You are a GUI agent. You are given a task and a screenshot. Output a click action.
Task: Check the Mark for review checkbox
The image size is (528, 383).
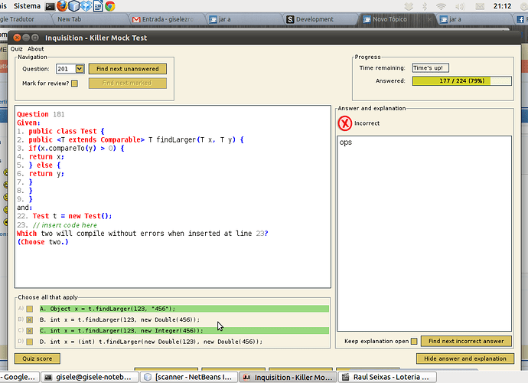[74, 83]
